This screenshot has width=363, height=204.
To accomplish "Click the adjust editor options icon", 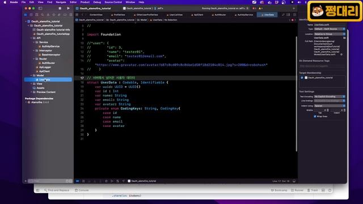I will 288,15.
